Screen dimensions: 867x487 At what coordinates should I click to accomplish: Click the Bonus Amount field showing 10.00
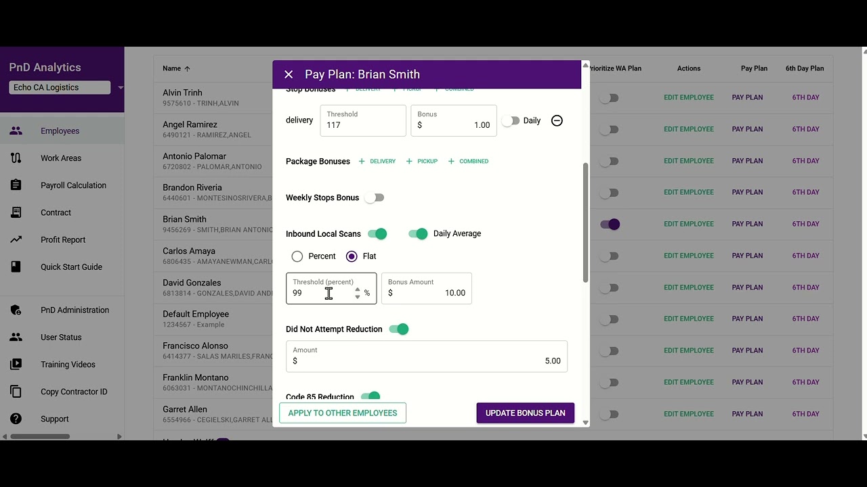[427, 288]
